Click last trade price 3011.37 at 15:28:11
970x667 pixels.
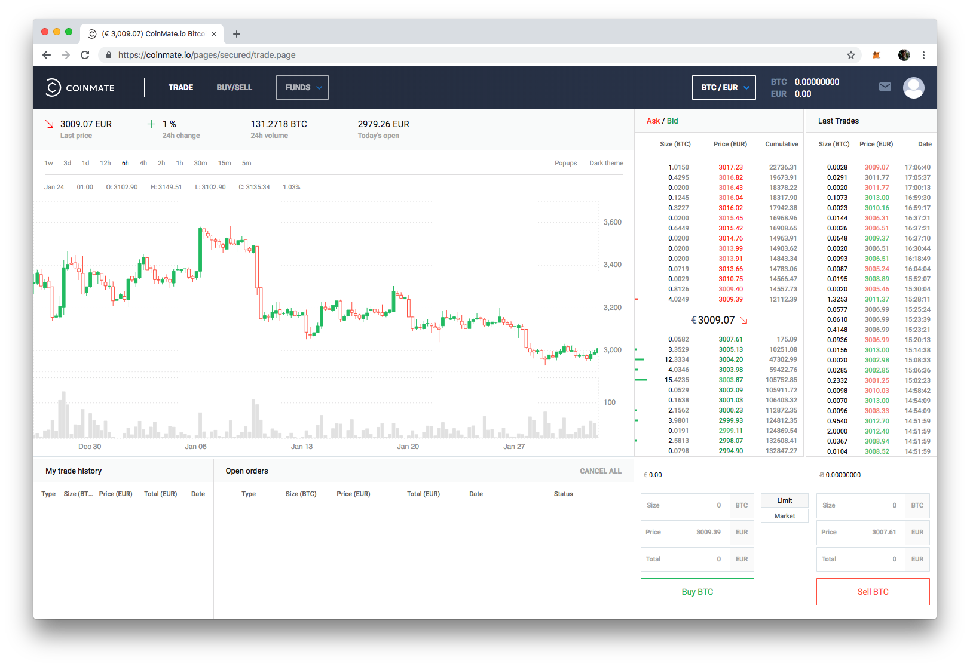tap(877, 300)
